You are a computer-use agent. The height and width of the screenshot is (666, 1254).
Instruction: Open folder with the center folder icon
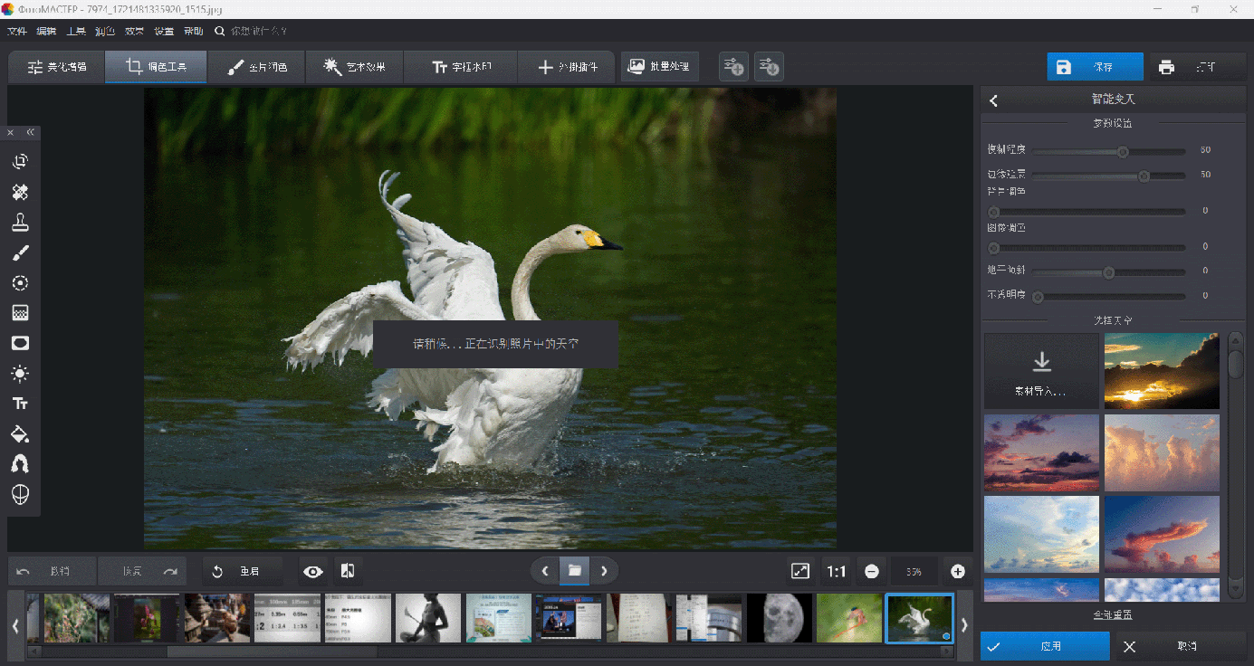575,571
